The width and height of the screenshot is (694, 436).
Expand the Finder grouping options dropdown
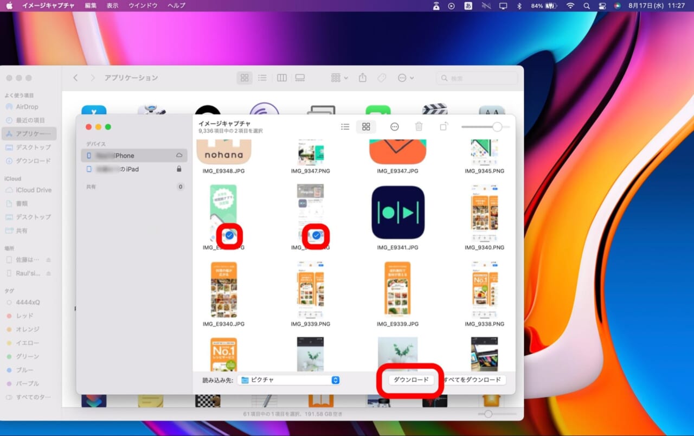339,78
